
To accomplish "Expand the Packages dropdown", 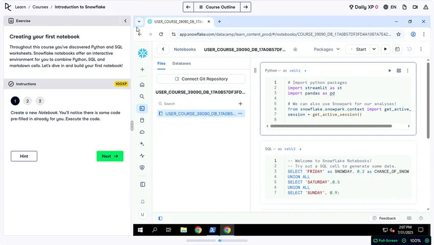I will pyautogui.click(x=326, y=50).
